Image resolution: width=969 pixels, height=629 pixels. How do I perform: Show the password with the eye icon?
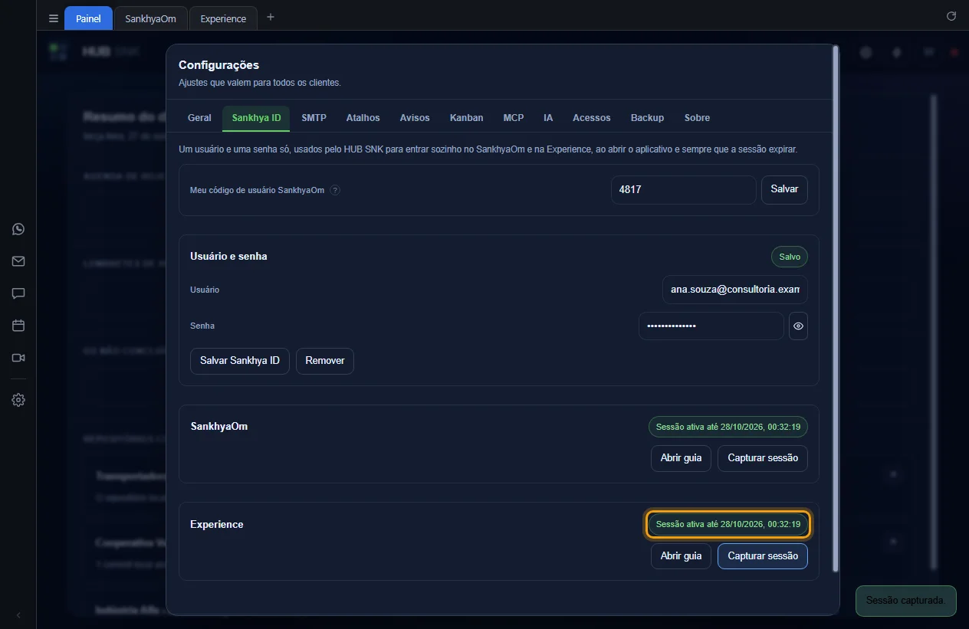pyautogui.click(x=798, y=326)
